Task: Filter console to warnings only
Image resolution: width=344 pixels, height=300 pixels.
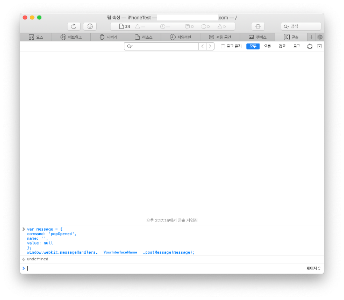Action: [x=282, y=46]
